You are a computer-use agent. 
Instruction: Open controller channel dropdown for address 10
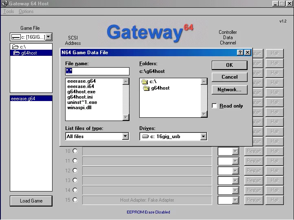235,151
